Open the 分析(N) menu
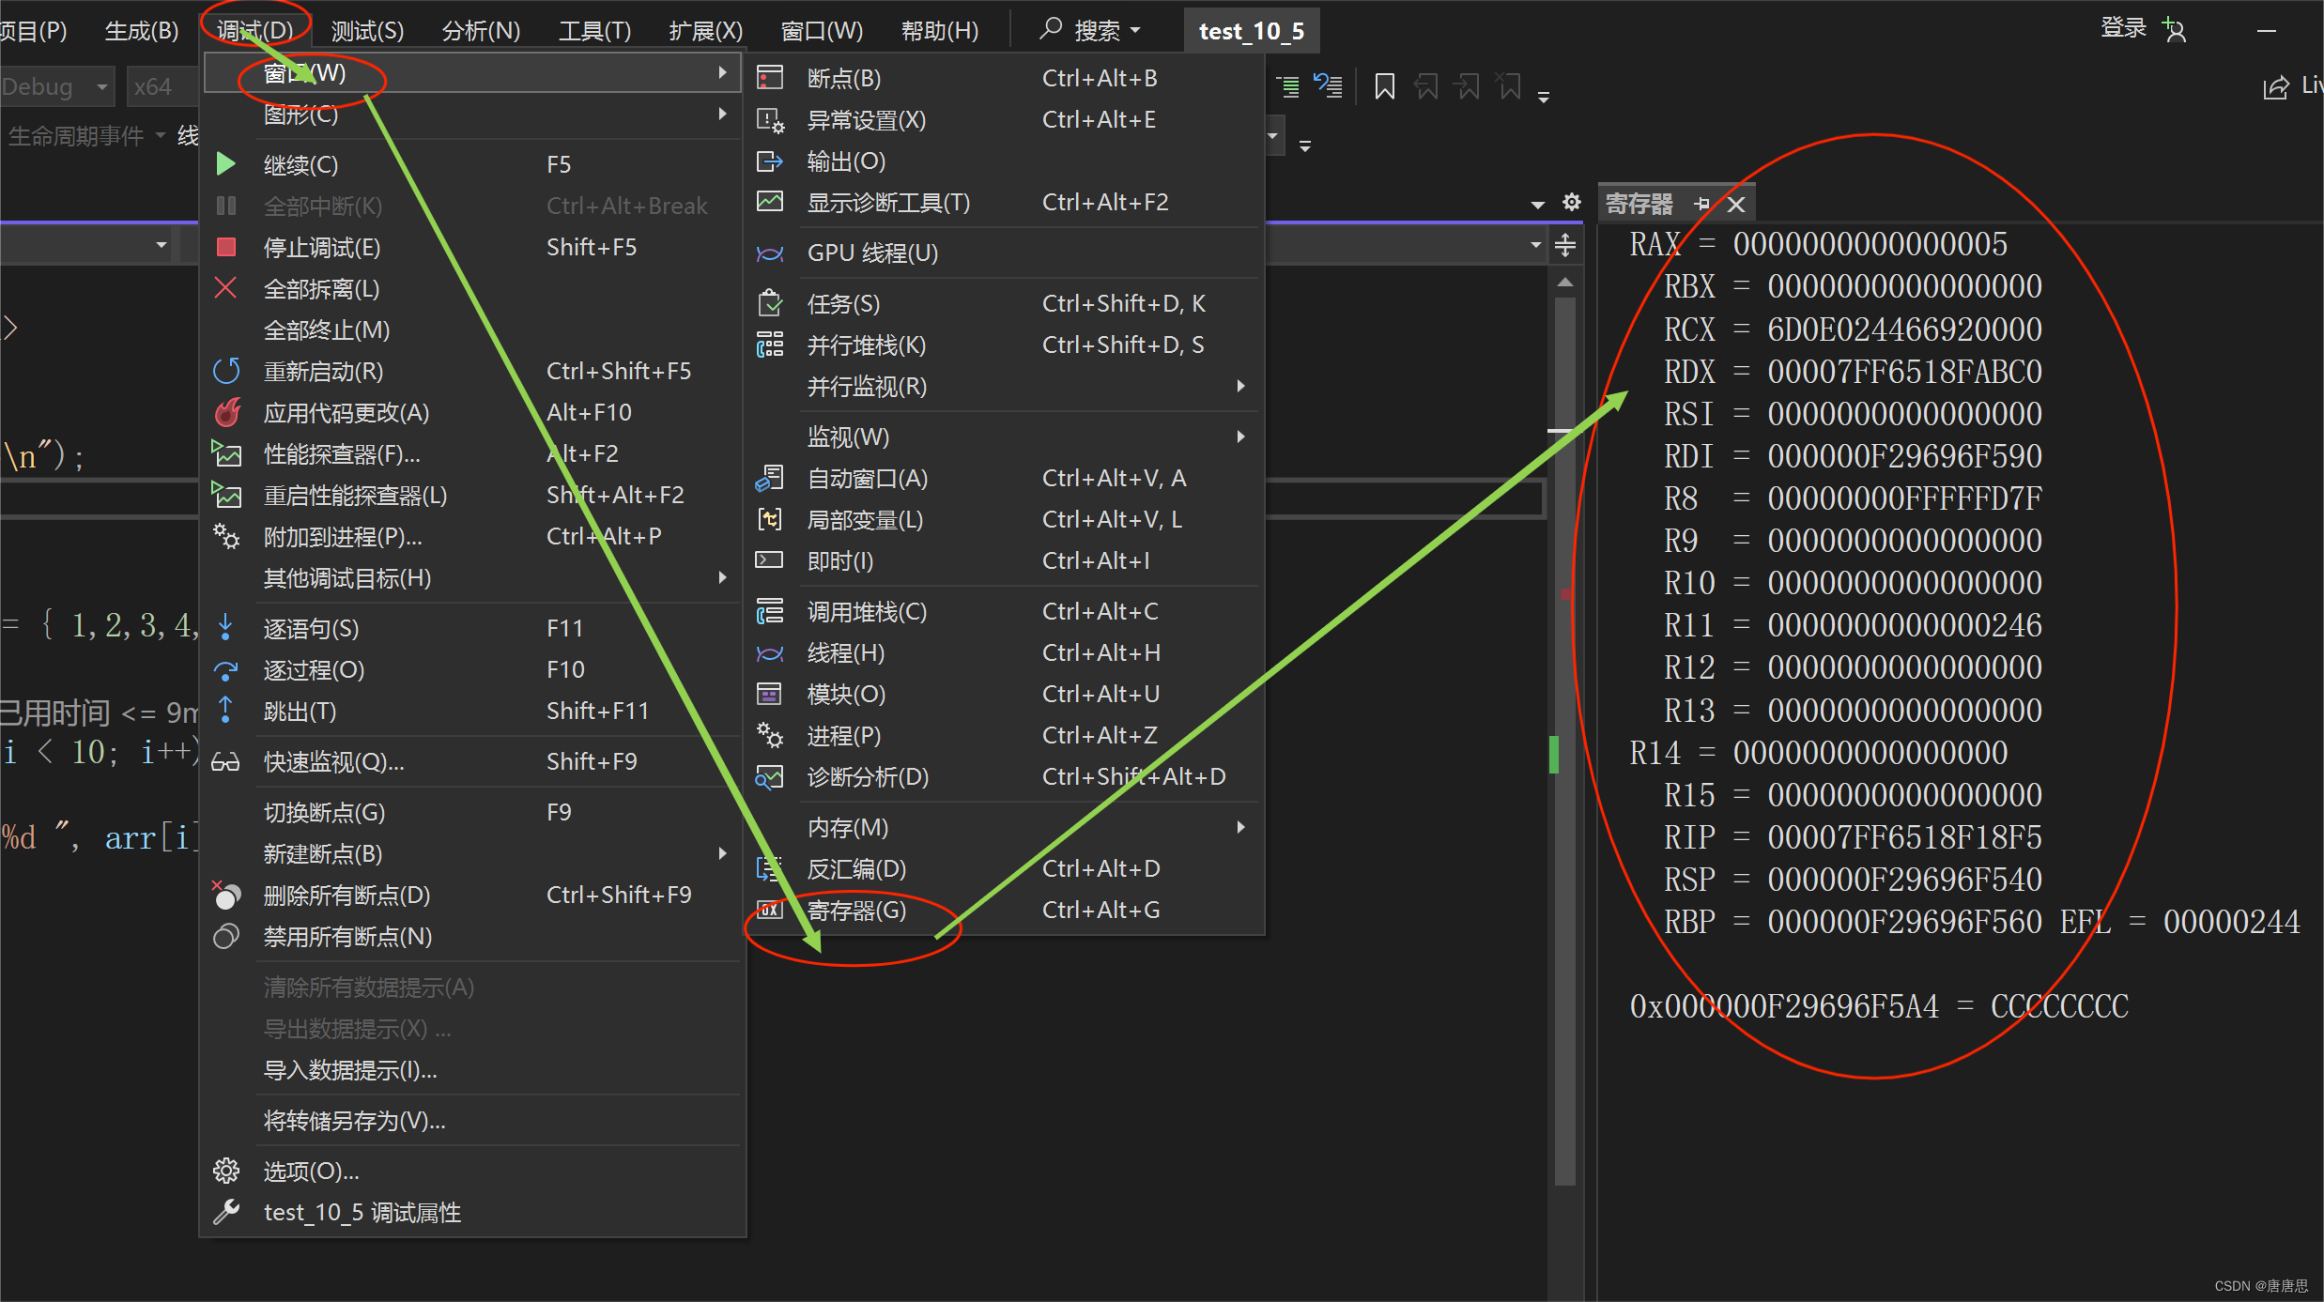 (x=481, y=30)
